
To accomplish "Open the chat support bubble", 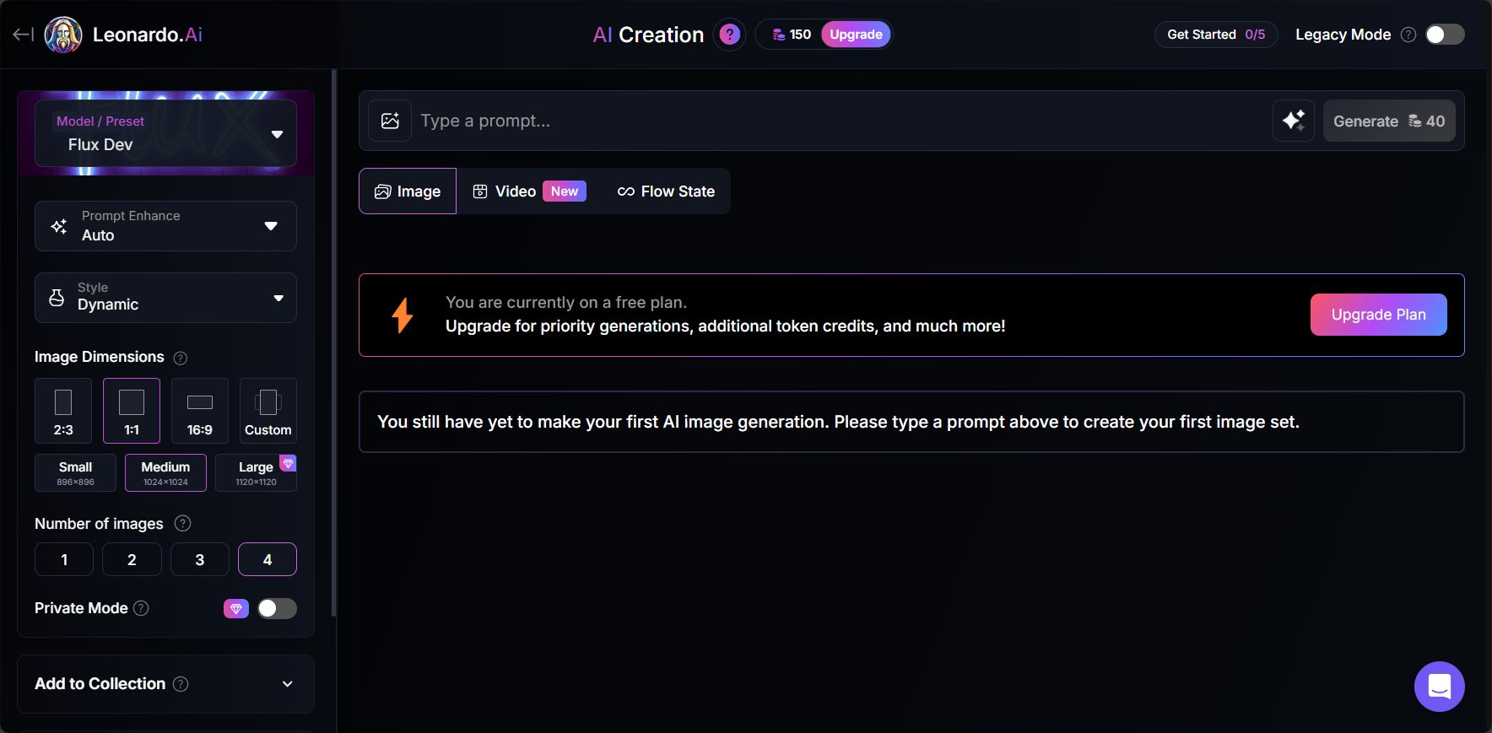I will pyautogui.click(x=1440, y=687).
